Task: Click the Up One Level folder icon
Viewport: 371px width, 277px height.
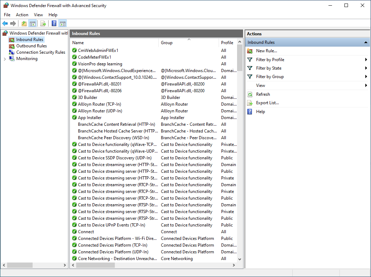Action: click(x=24, y=24)
